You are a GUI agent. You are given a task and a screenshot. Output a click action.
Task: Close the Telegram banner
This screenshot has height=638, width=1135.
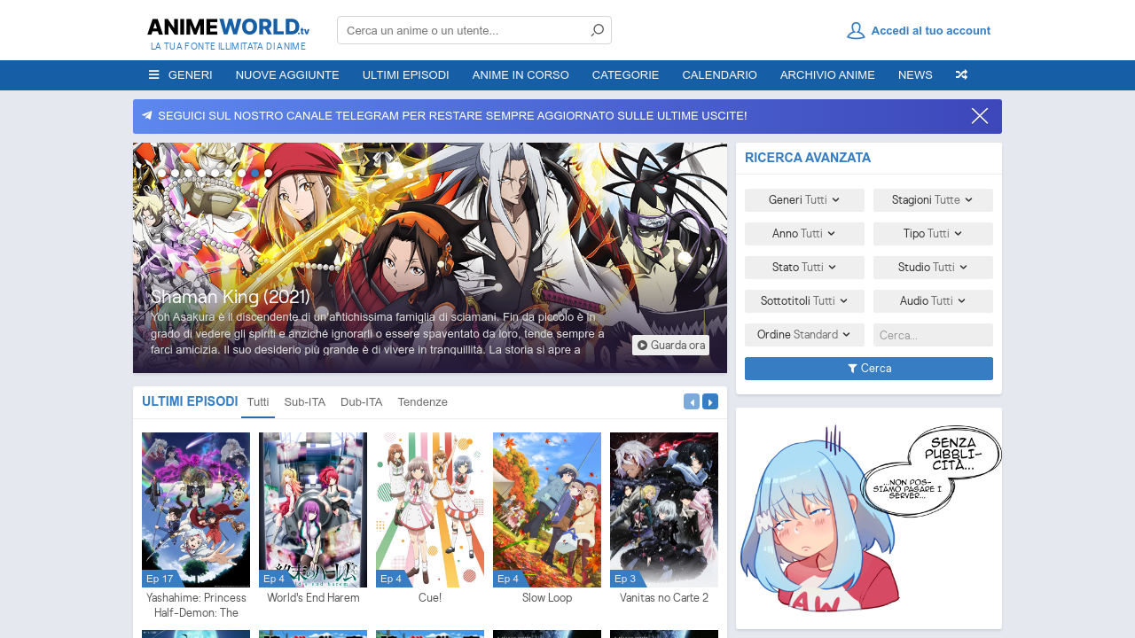point(980,116)
